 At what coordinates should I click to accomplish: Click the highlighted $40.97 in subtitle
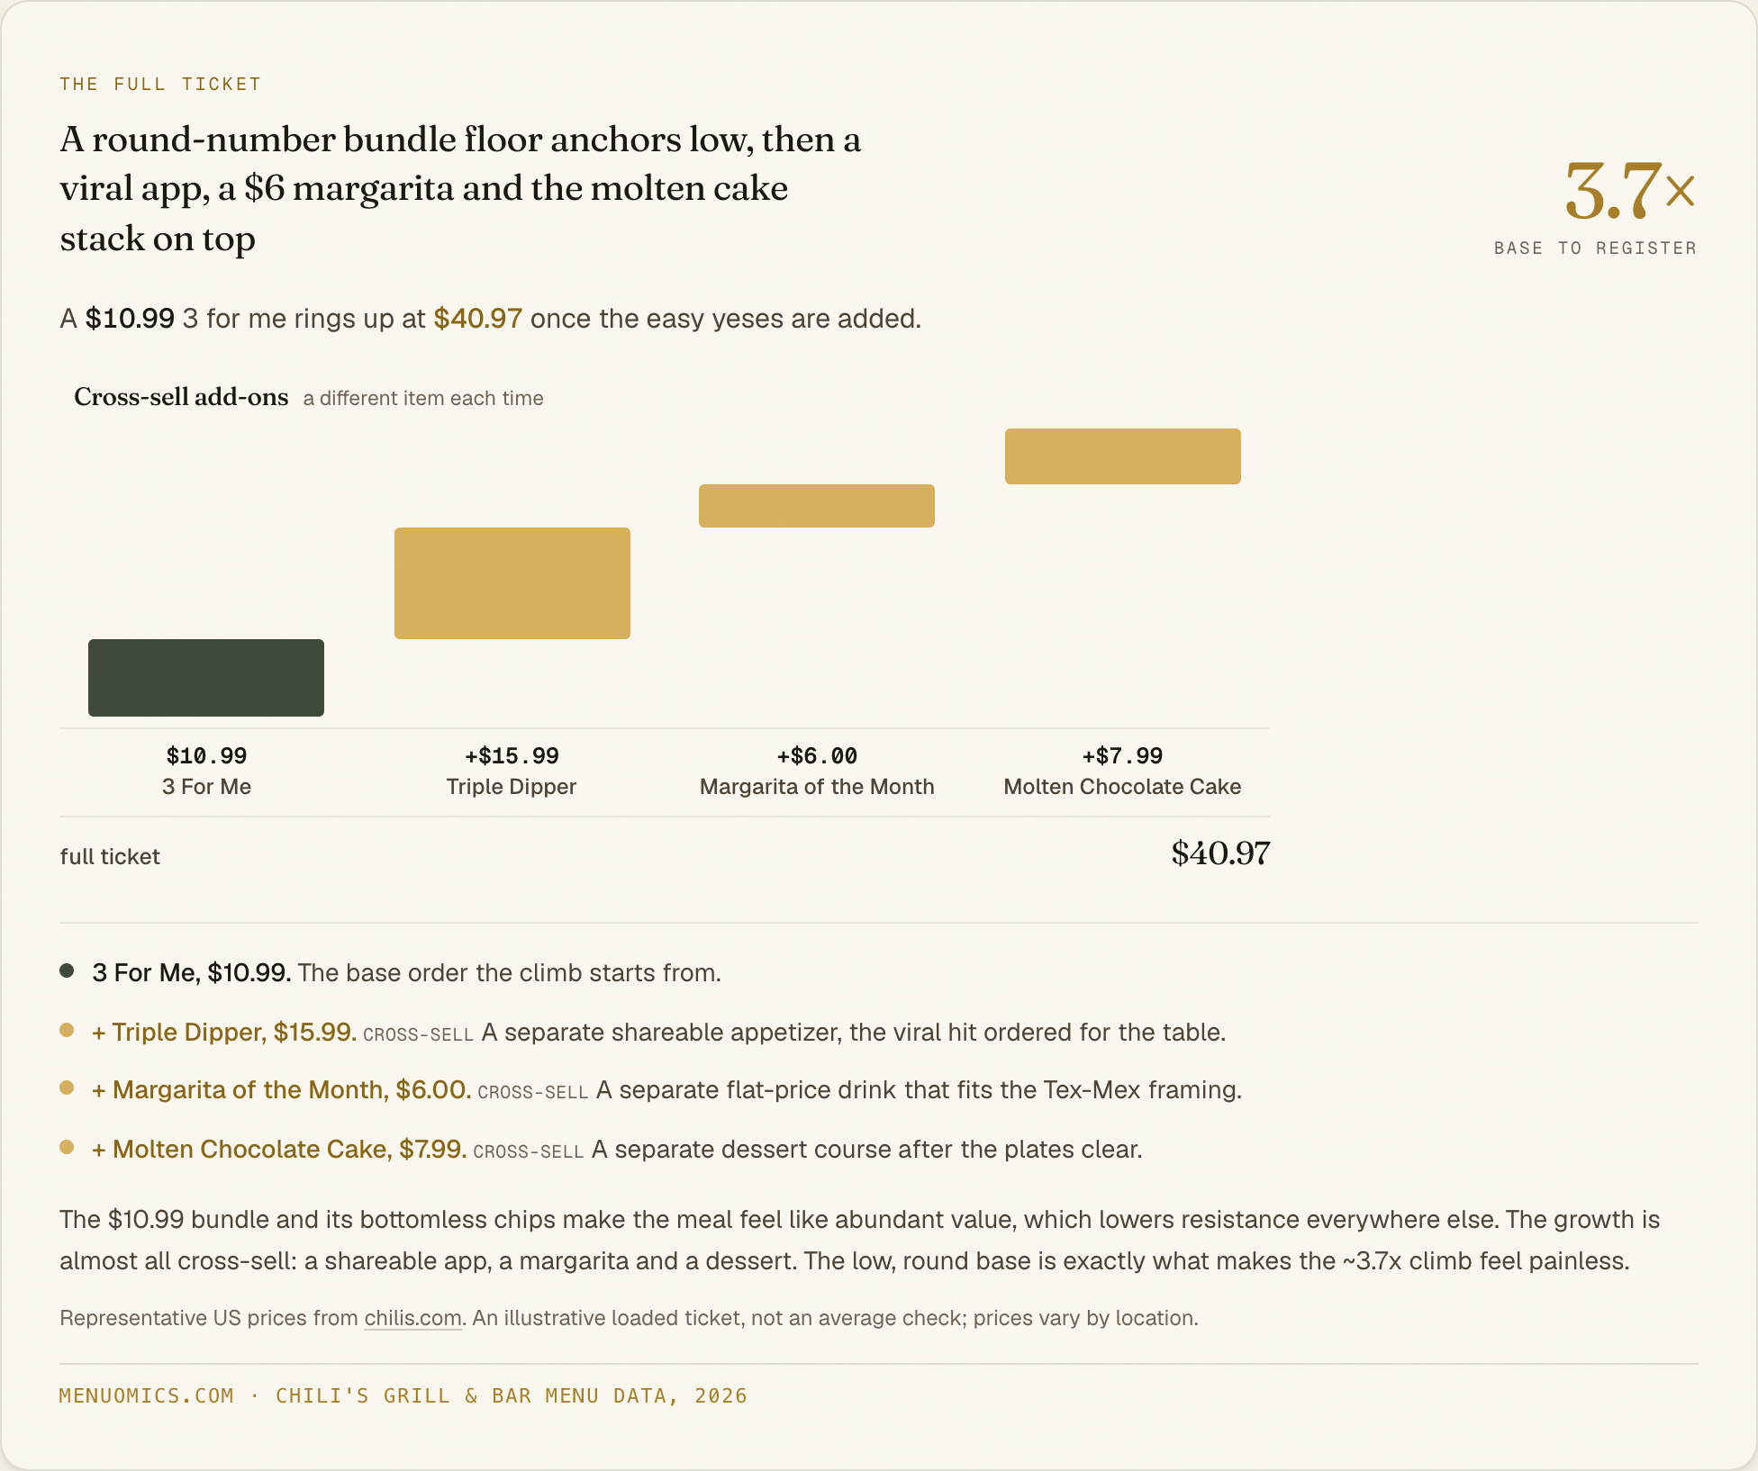coord(477,319)
